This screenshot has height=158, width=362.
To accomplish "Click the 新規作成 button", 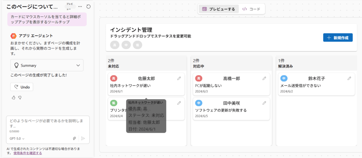I will point(338,38).
